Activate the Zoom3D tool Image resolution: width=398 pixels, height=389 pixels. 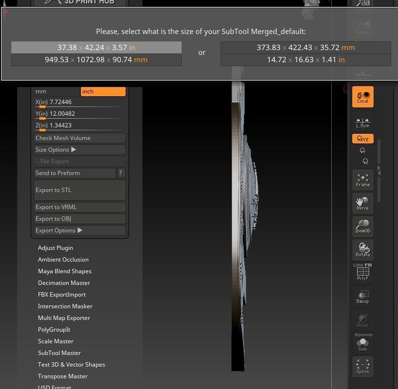click(362, 227)
